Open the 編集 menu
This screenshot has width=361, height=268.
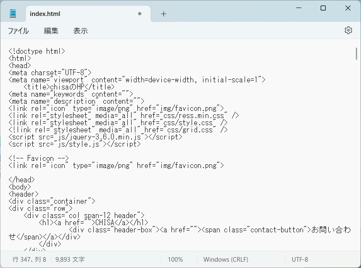click(x=51, y=31)
